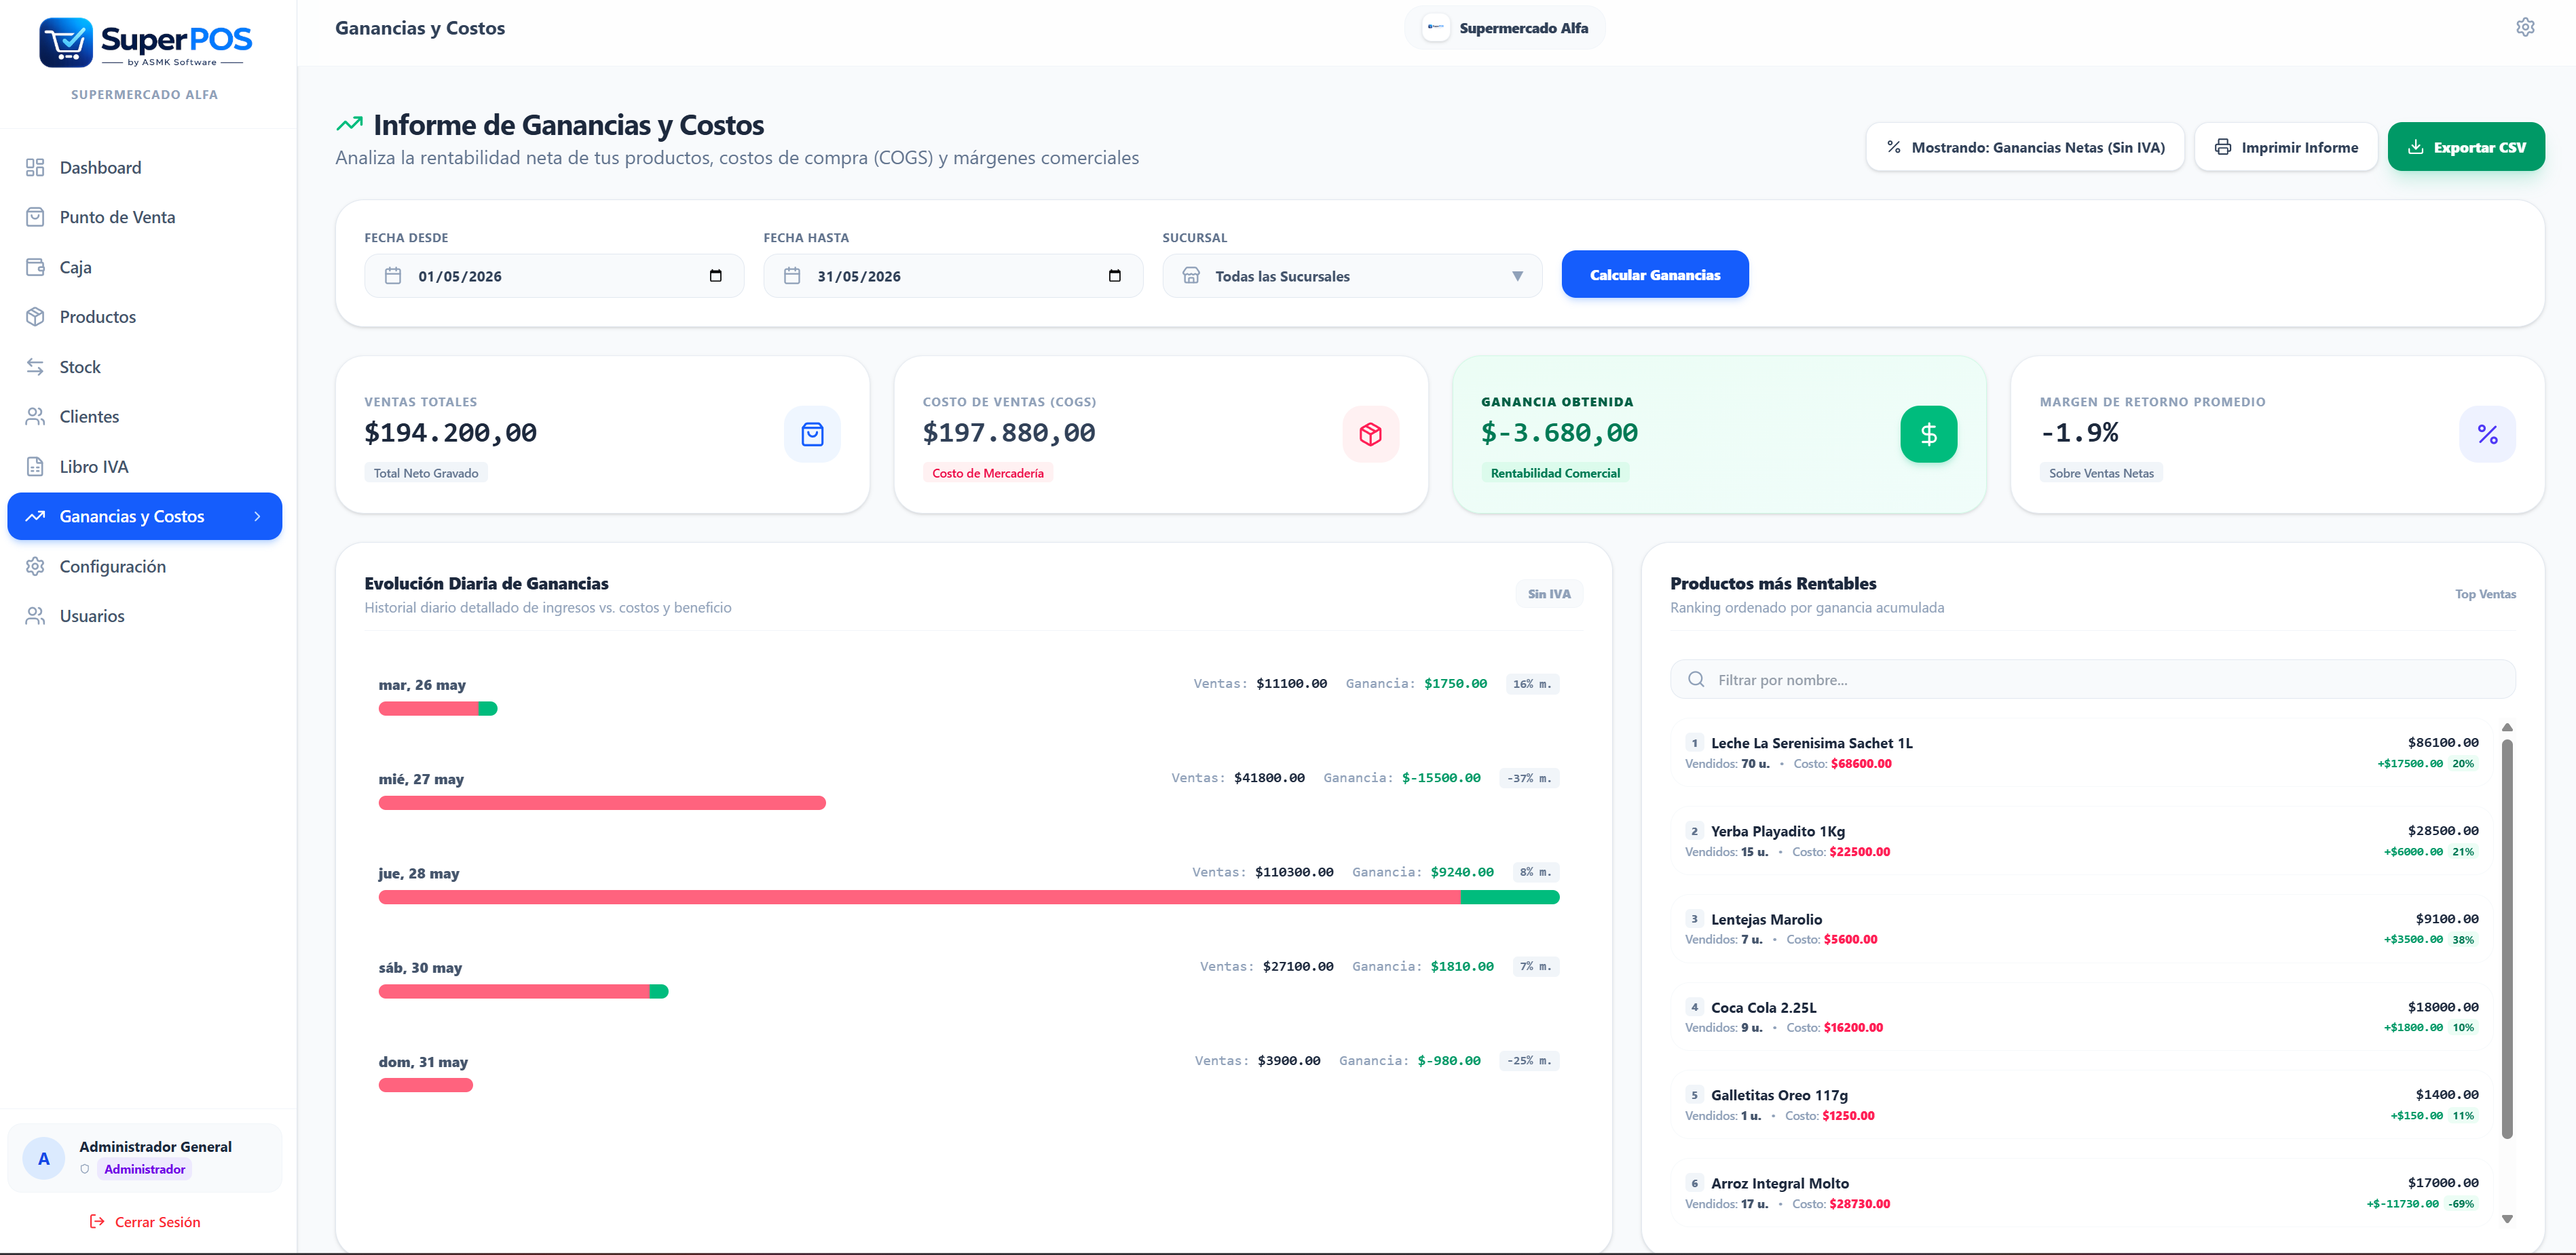The width and height of the screenshot is (2576, 1255).
Task: Open settings gear in top-right corner
Action: (2525, 28)
